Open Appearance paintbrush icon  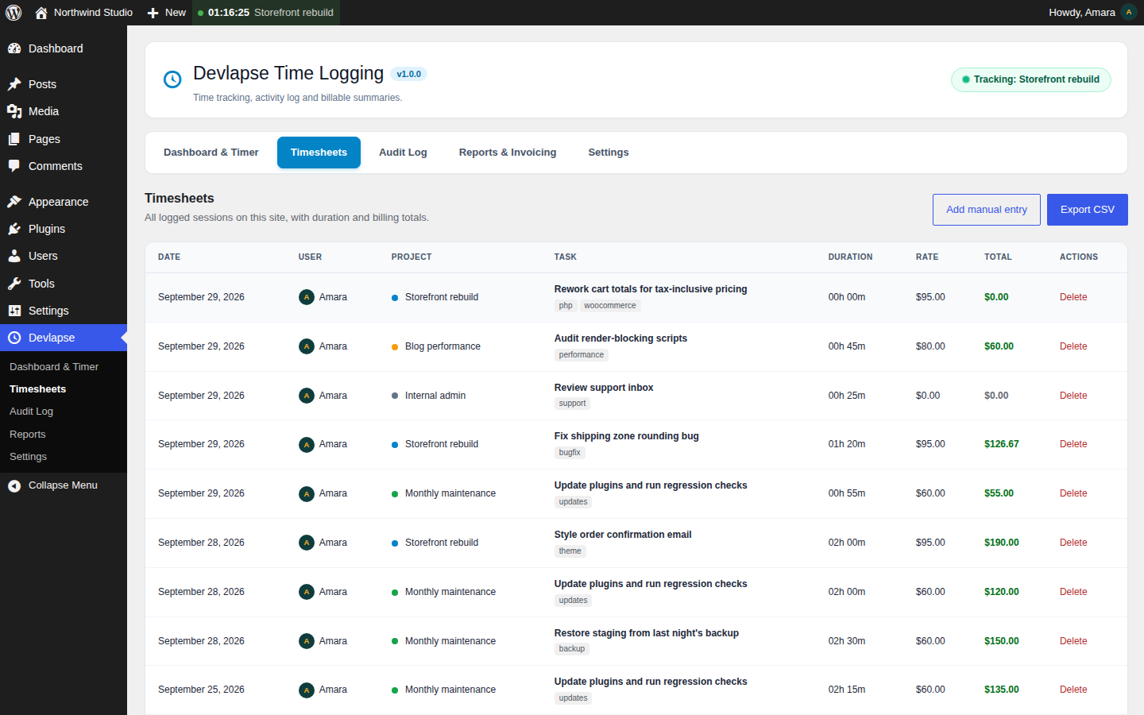pyautogui.click(x=14, y=202)
